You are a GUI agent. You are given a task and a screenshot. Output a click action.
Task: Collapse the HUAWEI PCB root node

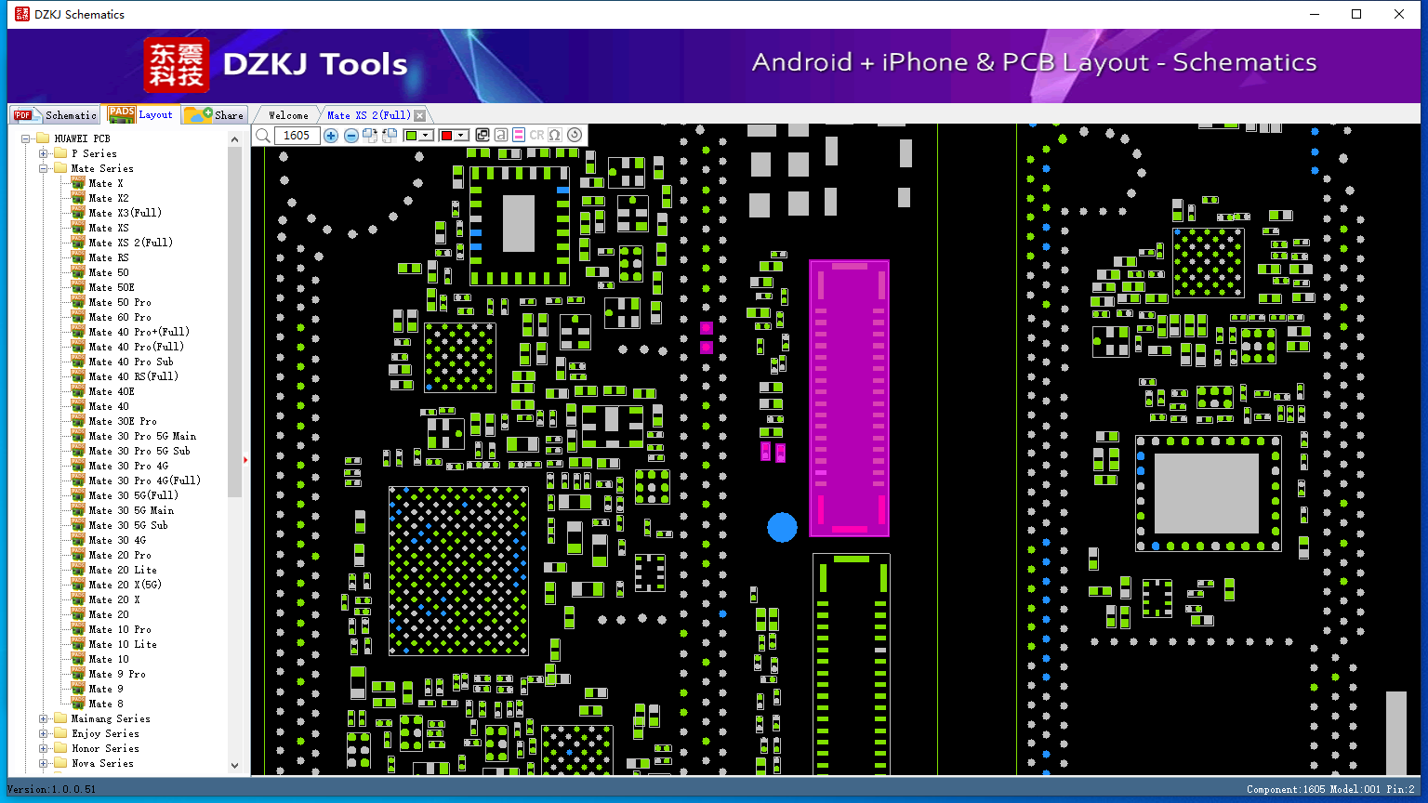point(27,138)
